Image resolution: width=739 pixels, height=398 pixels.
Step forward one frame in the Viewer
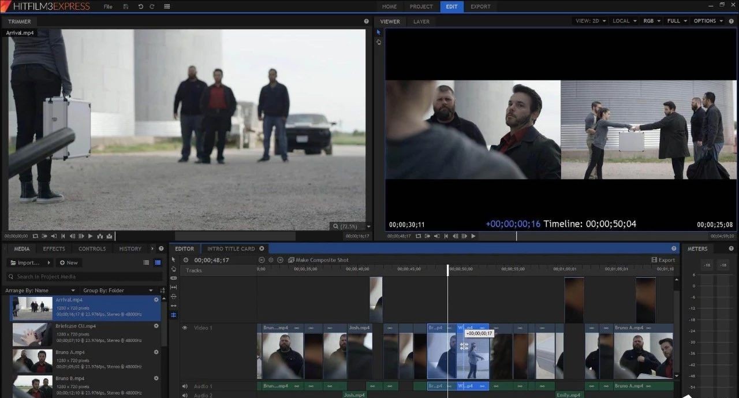point(464,236)
